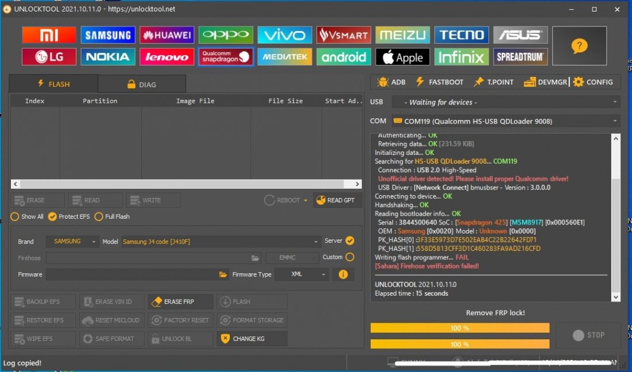Select the Xiaomi Mi brand tile

49,35
